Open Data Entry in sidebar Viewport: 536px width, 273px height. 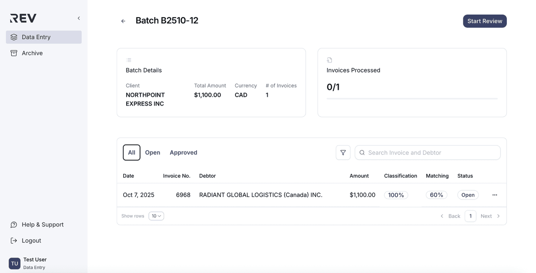click(44, 37)
